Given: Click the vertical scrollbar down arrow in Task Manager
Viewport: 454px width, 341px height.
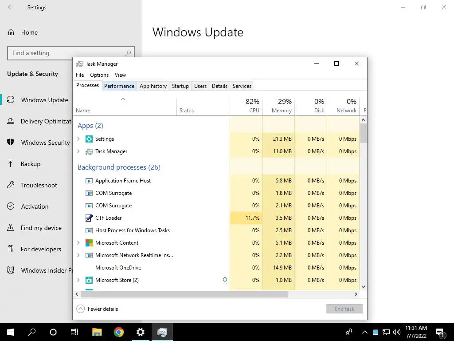Looking at the screenshot, I should pyautogui.click(x=364, y=287).
